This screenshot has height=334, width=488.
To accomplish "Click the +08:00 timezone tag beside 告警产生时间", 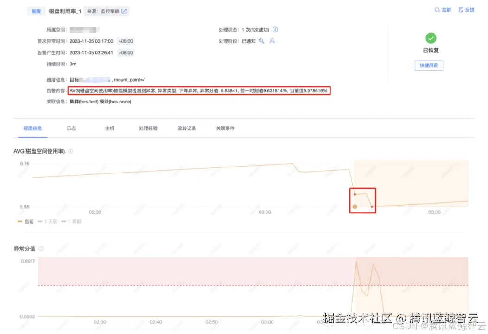I will [x=126, y=53].
